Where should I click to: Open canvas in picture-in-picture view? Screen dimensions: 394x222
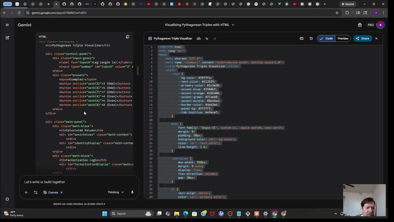click(x=301, y=38)
